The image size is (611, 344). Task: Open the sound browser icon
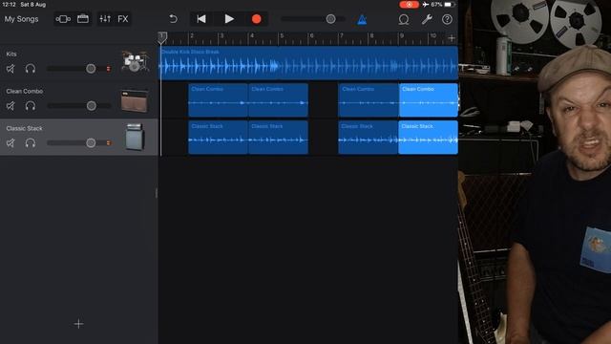[83, 19]
